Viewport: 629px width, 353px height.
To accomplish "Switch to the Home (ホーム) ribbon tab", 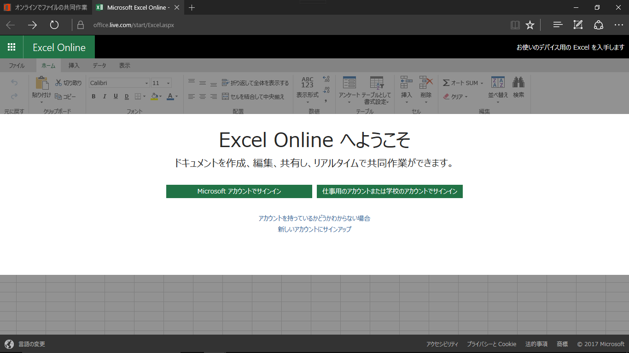I will 48,65.
